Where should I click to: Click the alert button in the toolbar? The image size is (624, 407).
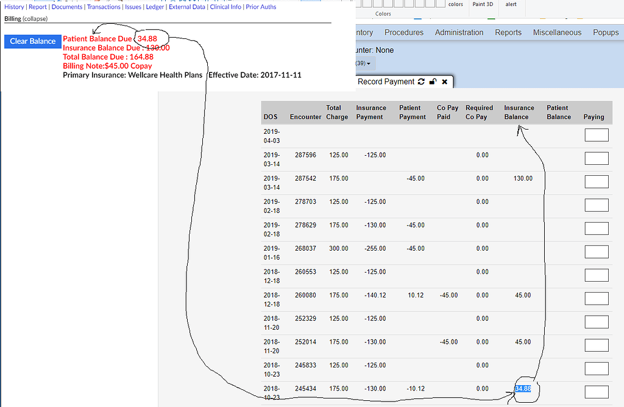[511, 4]
